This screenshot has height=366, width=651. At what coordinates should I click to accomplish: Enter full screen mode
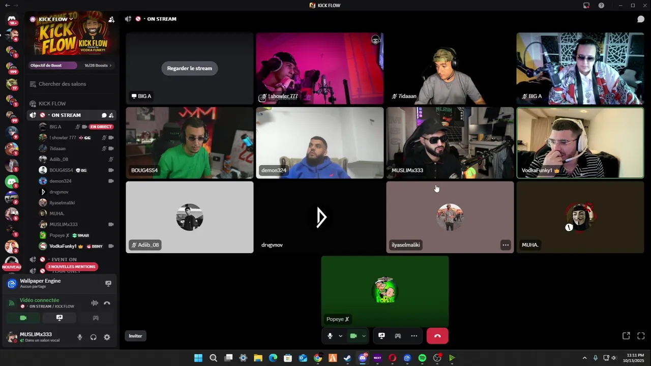pos(641,336)
